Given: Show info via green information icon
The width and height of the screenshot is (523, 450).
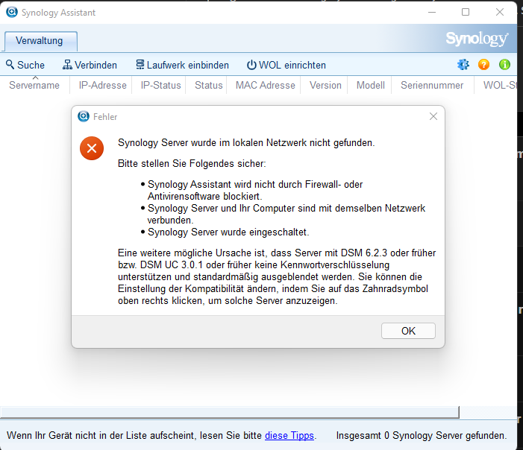Looking at the screenshot, I should 504,64.
